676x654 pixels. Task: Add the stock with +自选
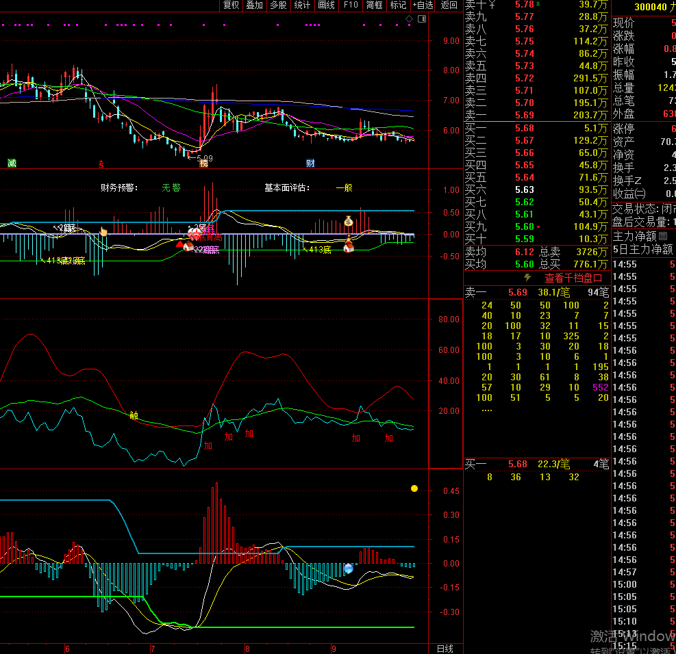(x=423, y=5)
